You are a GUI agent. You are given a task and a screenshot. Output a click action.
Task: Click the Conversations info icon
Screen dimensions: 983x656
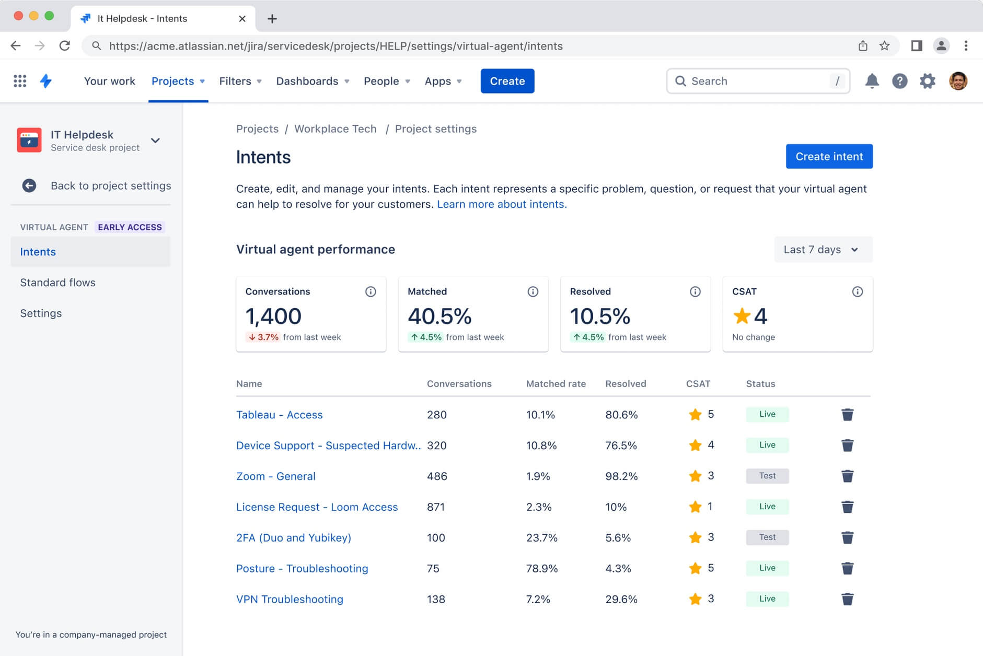[371, 291]
